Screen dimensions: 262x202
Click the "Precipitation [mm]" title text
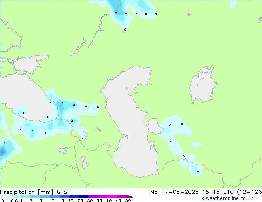26,192
